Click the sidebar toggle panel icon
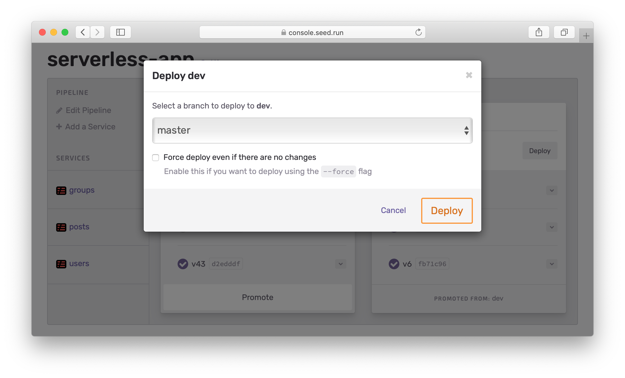 121,32
